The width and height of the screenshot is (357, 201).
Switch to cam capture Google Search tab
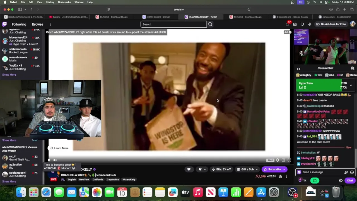pos(335,17)
